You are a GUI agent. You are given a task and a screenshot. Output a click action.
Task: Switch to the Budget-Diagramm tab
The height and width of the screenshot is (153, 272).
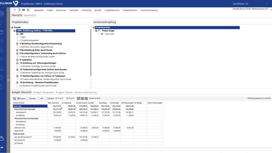43,92
